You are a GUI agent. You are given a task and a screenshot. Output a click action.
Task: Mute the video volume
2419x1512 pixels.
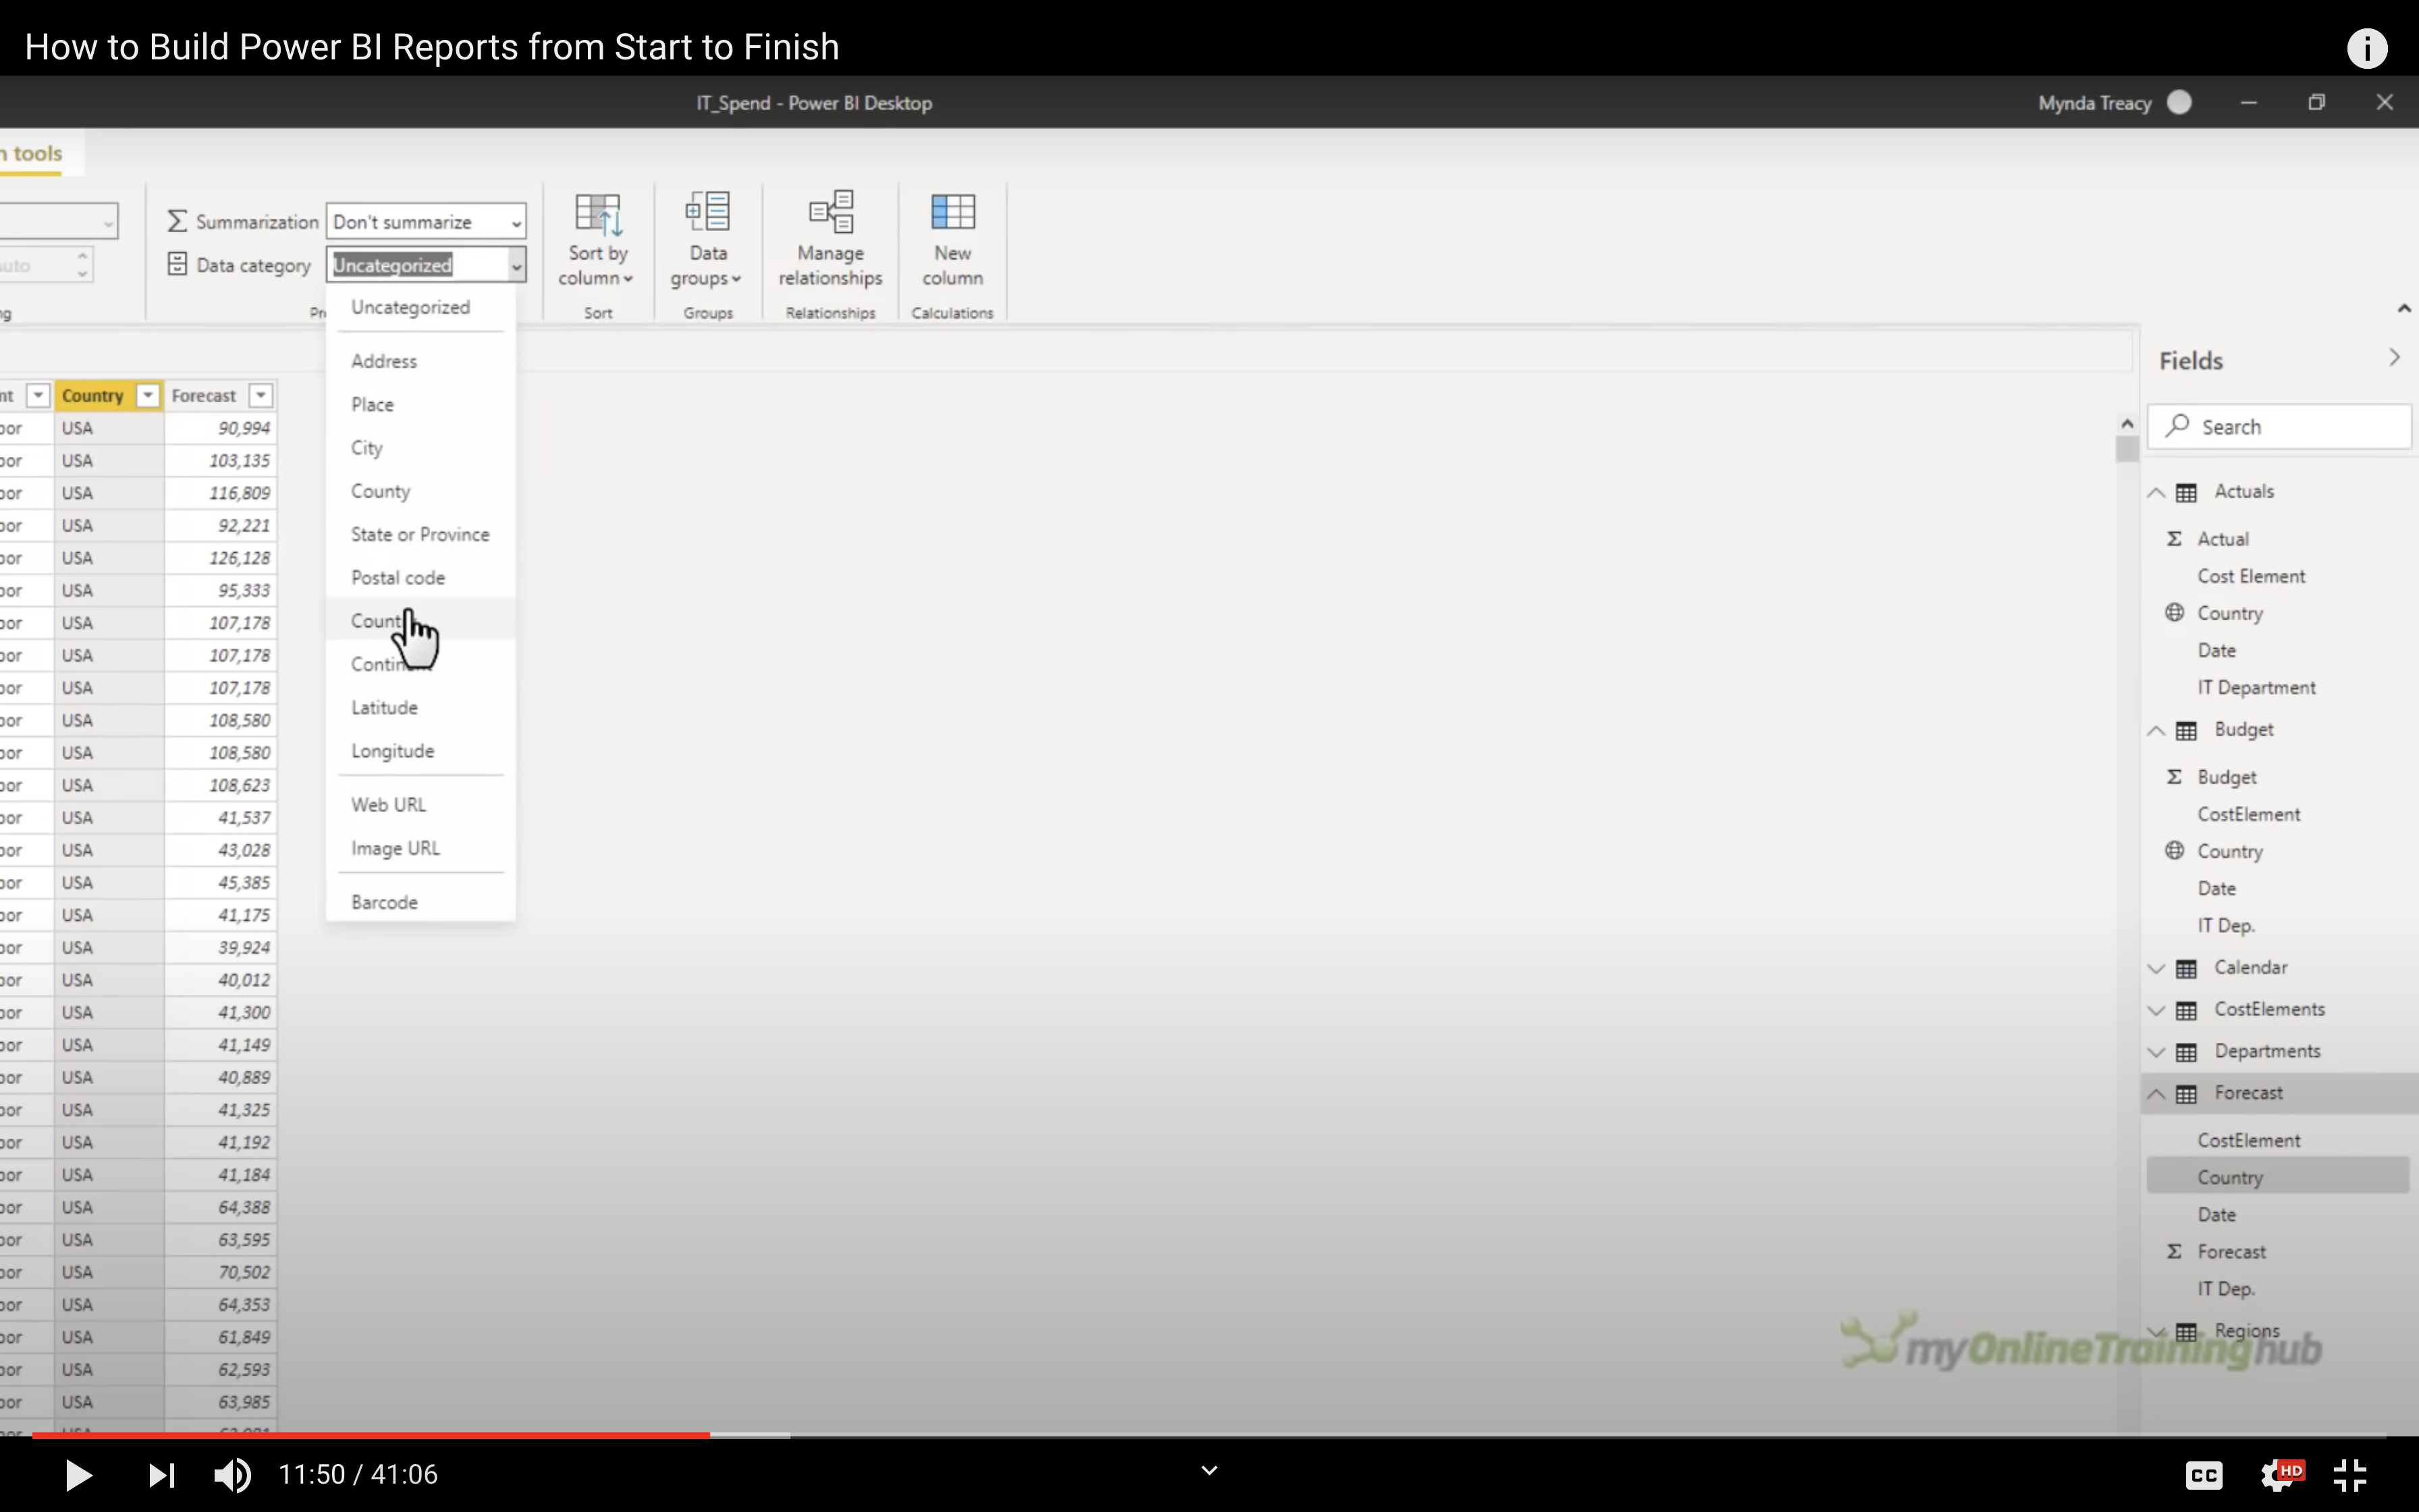click(232, 1474)
